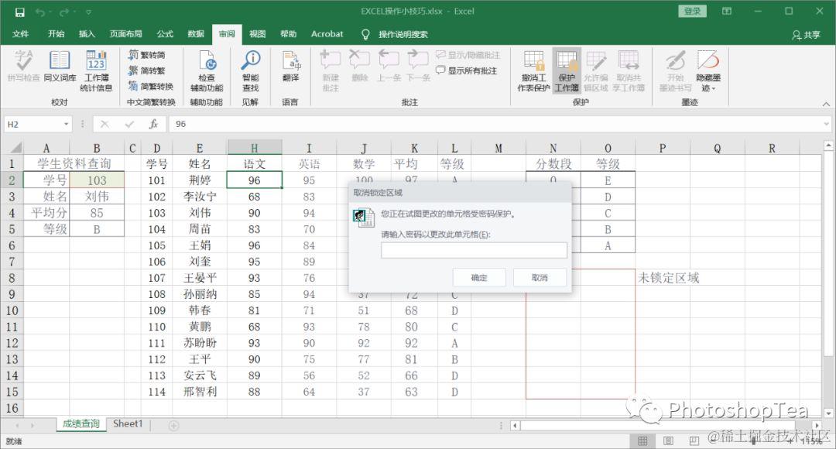Click the horizontal scrollbar left arrow
The image size is (836, 449).
coord(515,426)
